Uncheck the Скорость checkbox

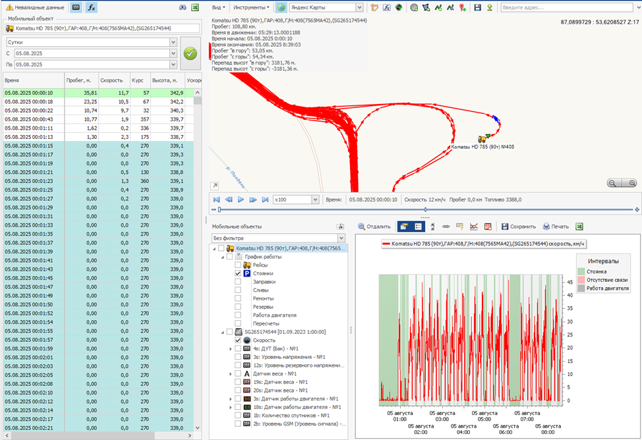pyautogui.click(x=239, y=341)
